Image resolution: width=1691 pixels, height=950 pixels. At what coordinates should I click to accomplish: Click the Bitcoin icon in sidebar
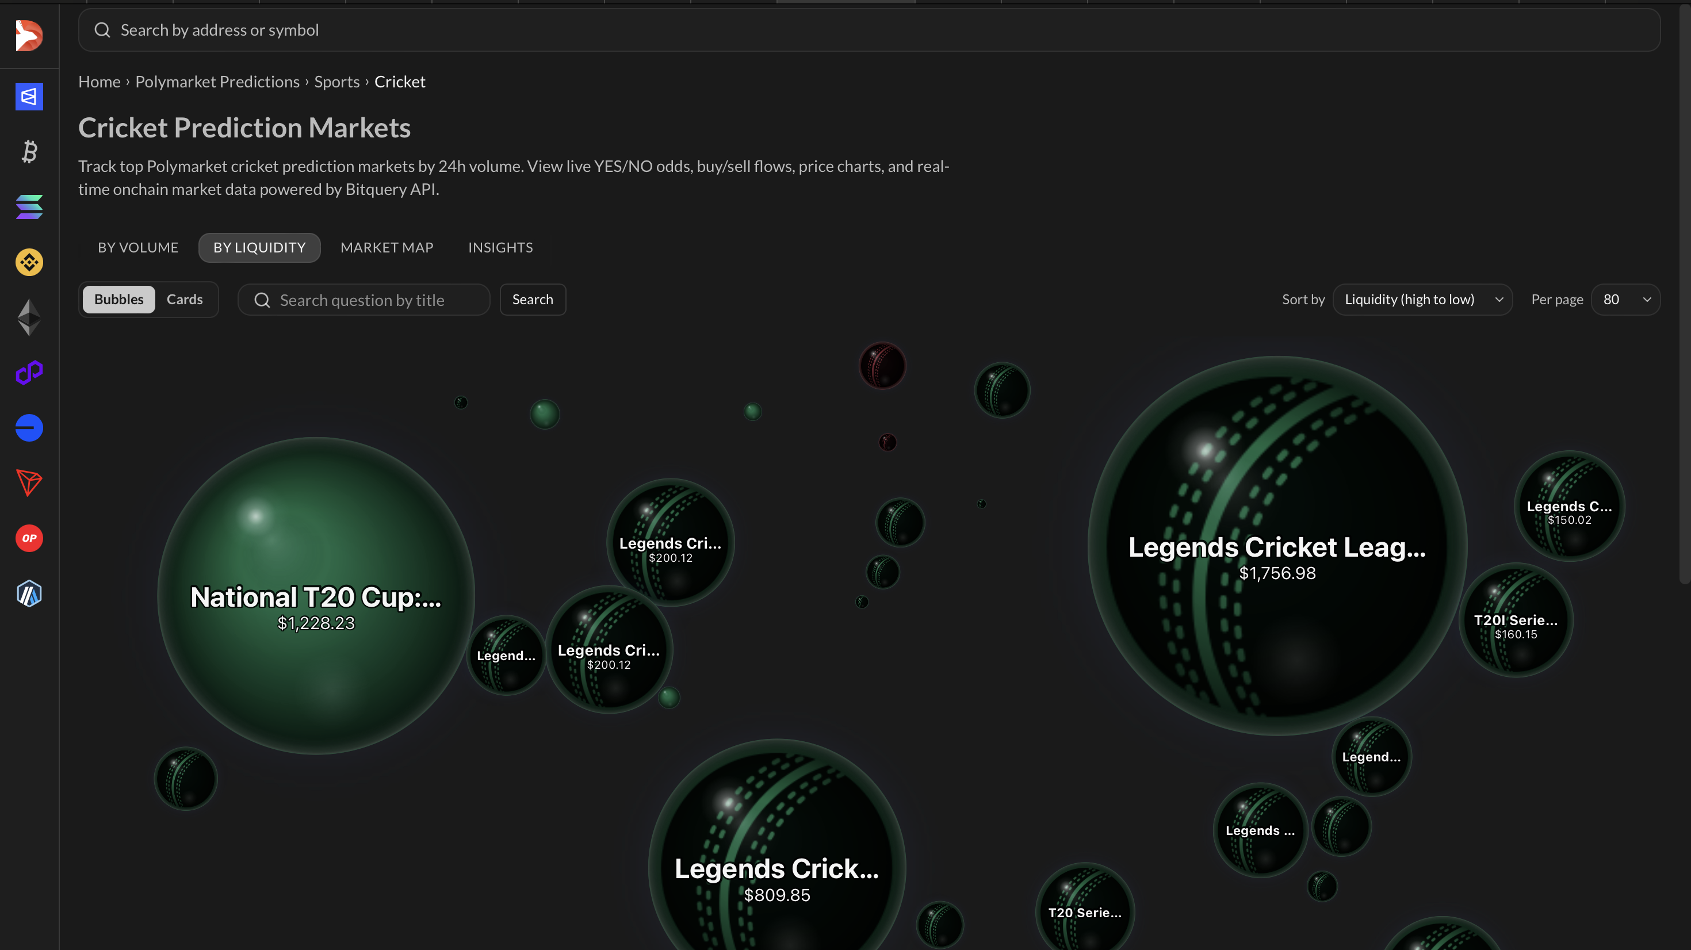pyautogui.click(x=29, y=152)
